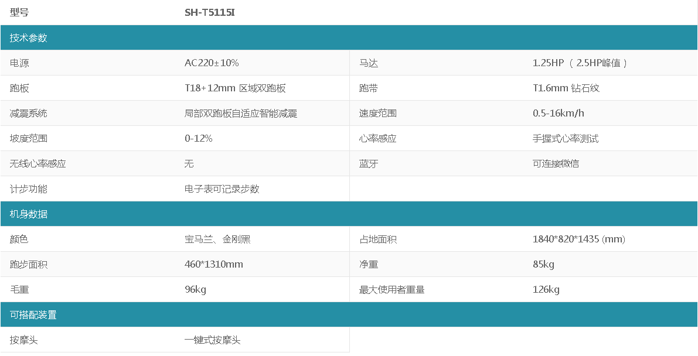Image resolution: width=698 pixels, height=356 pixels.
Task: Select the 电子表可记录步数 value
Action: click(222, 189)
